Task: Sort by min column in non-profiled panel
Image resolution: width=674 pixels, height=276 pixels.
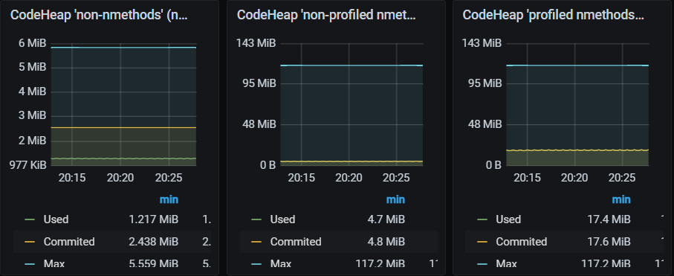Action: (395, 199)
